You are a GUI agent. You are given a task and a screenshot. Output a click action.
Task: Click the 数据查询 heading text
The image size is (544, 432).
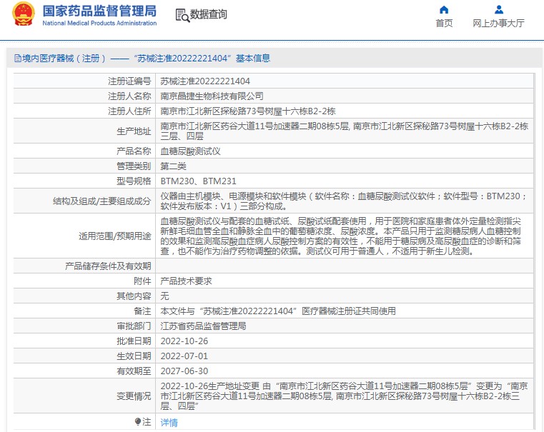[208, 14]
